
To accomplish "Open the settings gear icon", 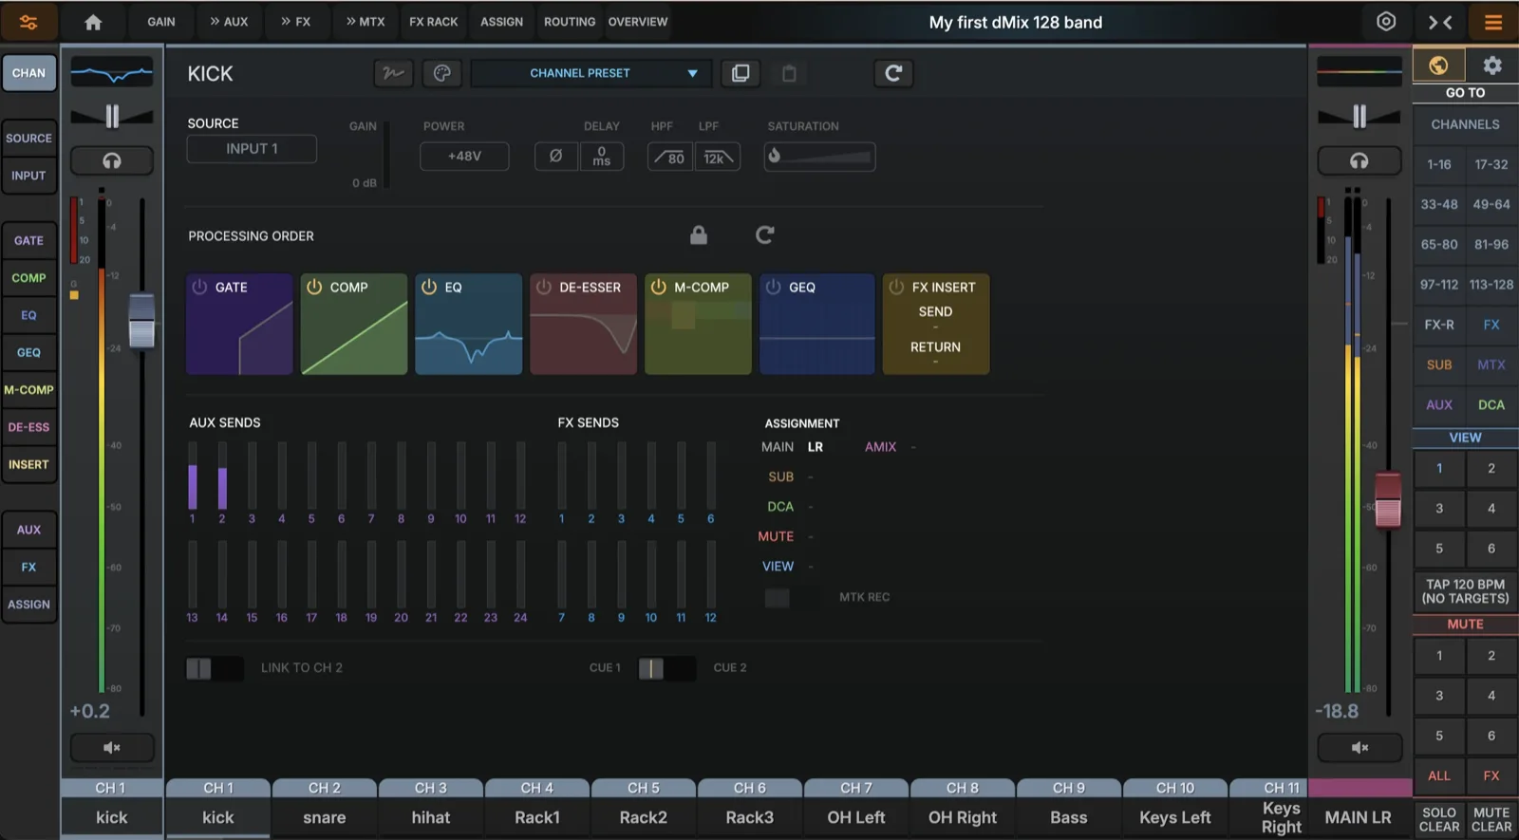I will click(x=1492, y=65).
